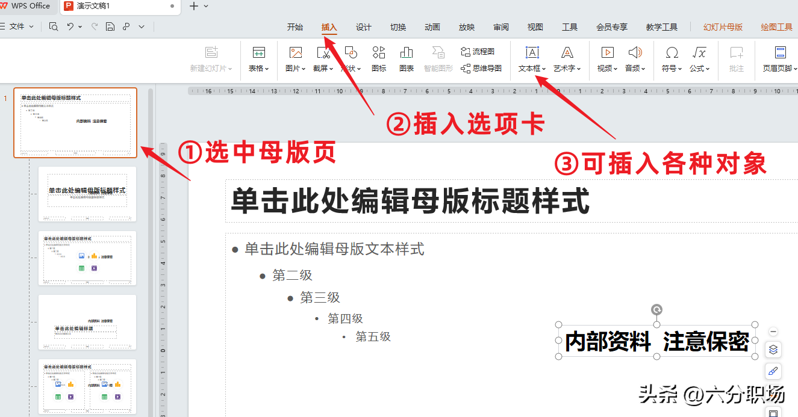The width and height of the screenshot is (798, 417).
Task: Insert a Mind Map (思维导图)
Action: [x=481, y=69]
